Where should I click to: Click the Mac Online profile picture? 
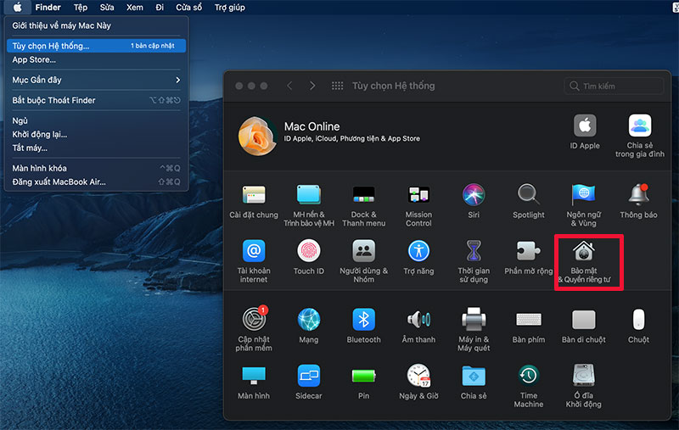click(257, 136)
